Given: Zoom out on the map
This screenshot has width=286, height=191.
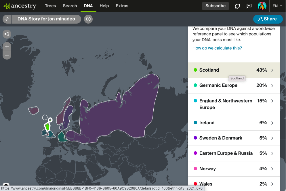Looking at the screenshot, I should [7, 55].
